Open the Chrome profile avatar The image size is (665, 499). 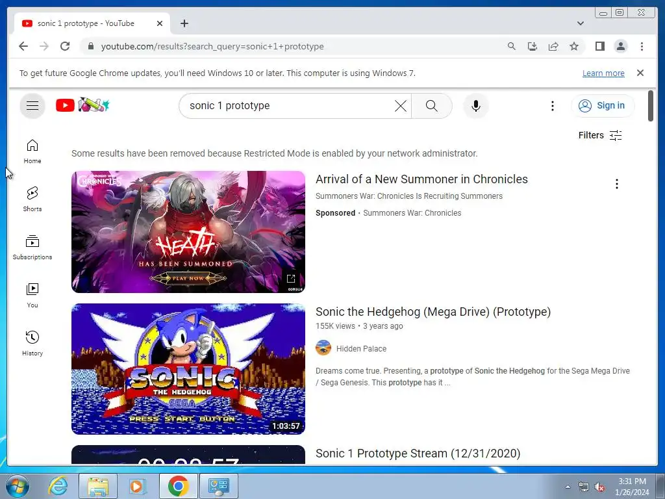coord(620,46)
